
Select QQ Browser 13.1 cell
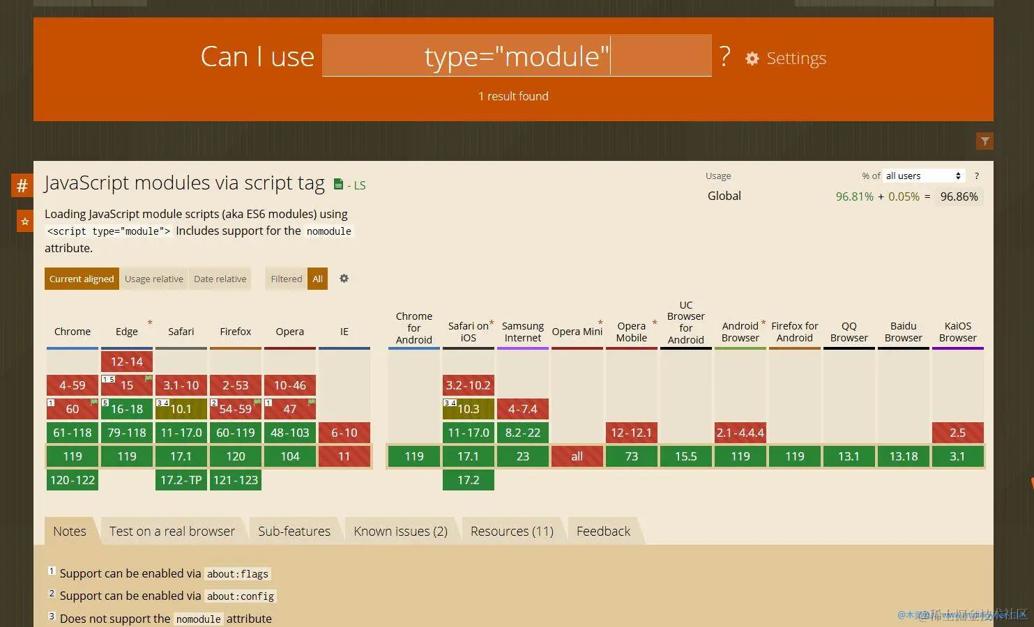coord(849,456)
